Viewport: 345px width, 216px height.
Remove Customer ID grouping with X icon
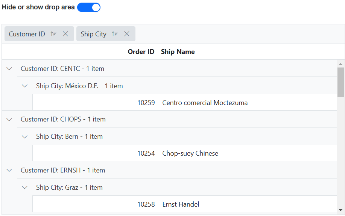[x=65, y=34]
